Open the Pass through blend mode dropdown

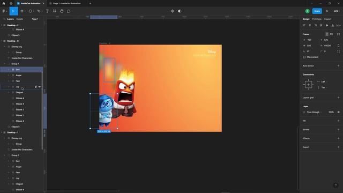click(x=314, y=112)
